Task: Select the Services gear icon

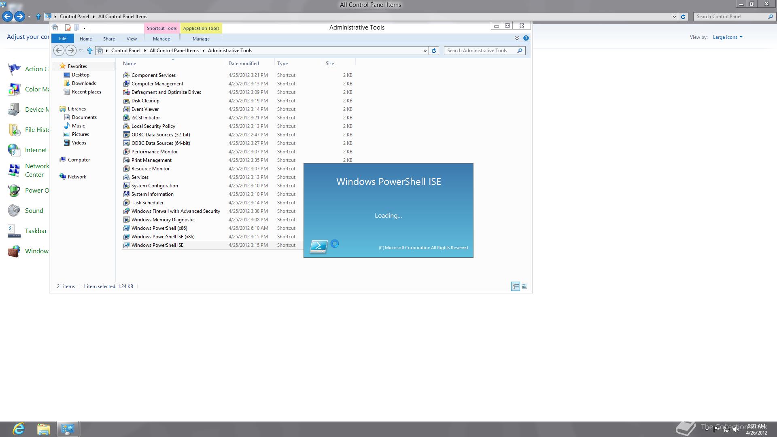Action: coord(126,177)
